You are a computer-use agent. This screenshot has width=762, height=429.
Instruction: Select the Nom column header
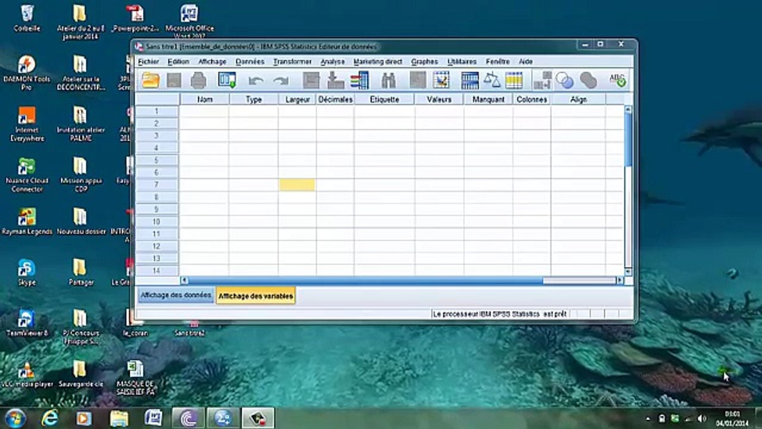tap(204, 100)
